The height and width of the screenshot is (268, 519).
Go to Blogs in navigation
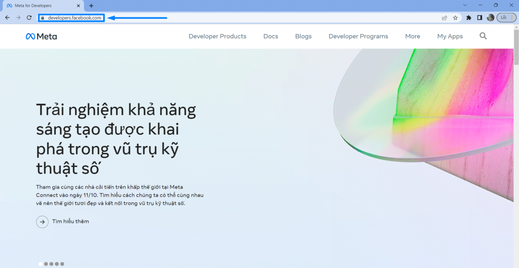click(x=303, y=36)
